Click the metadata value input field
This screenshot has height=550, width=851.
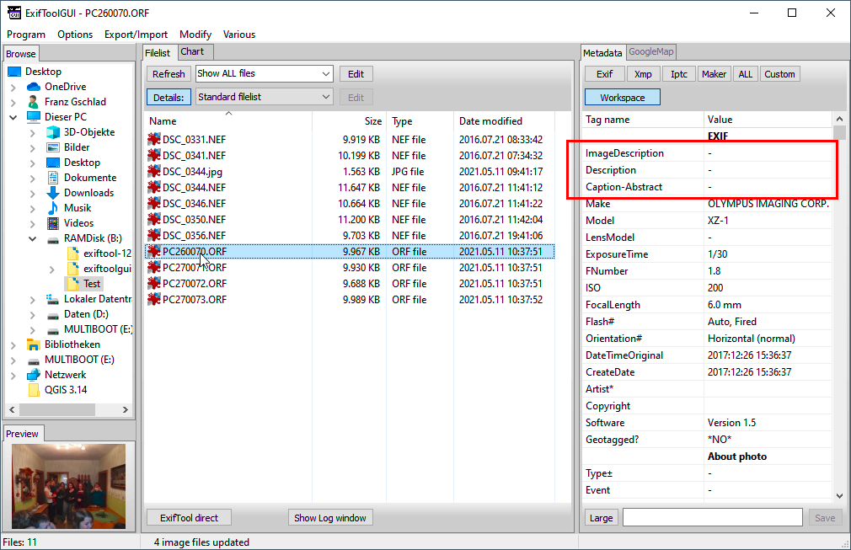tap(712, 518)
